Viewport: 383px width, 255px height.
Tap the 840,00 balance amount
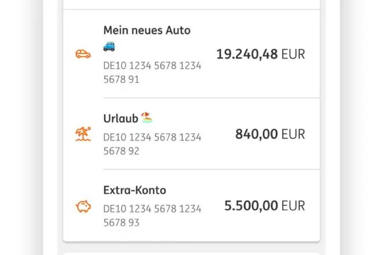[257, 134]
